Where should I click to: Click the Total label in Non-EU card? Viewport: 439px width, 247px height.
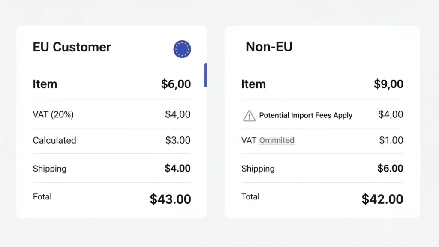click(250, 197)
